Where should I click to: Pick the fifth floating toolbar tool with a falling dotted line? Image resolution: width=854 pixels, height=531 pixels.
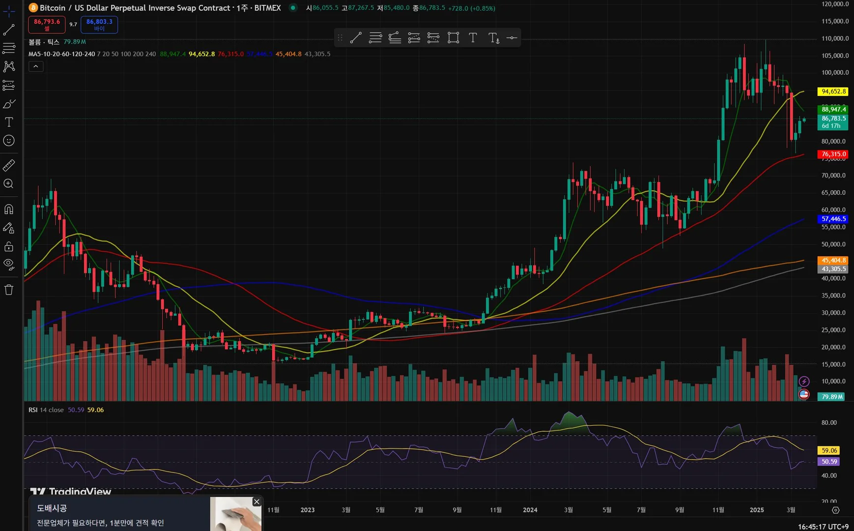[433, 38]
